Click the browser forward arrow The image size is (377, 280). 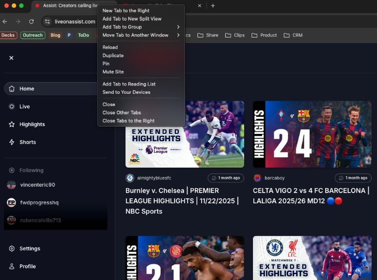(18, 22)
